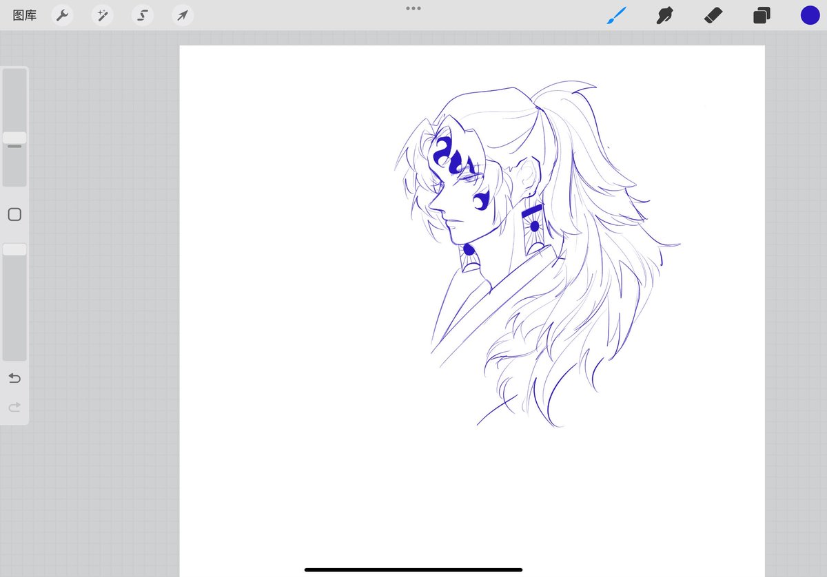Open the 图库 gallery

(25, 15)
